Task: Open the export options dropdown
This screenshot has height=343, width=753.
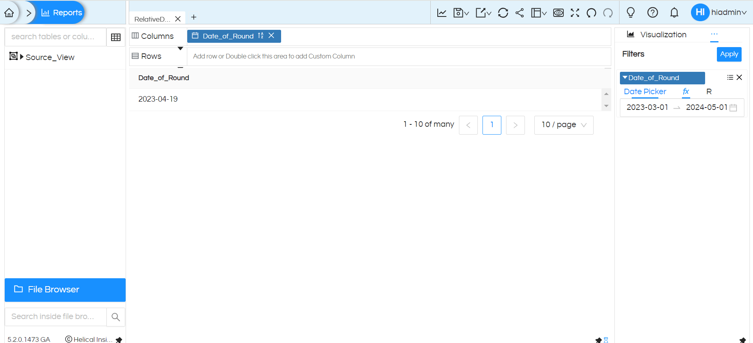Action: pyautogui.click(x=483, y=13)
